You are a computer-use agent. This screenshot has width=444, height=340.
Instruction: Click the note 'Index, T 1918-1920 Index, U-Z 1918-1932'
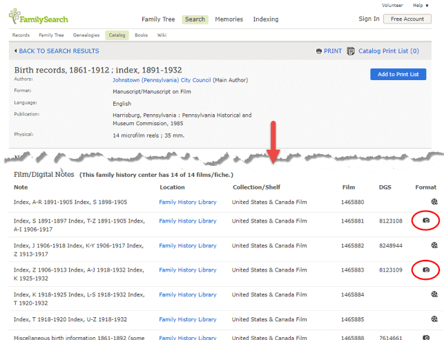tap(70, 319)
